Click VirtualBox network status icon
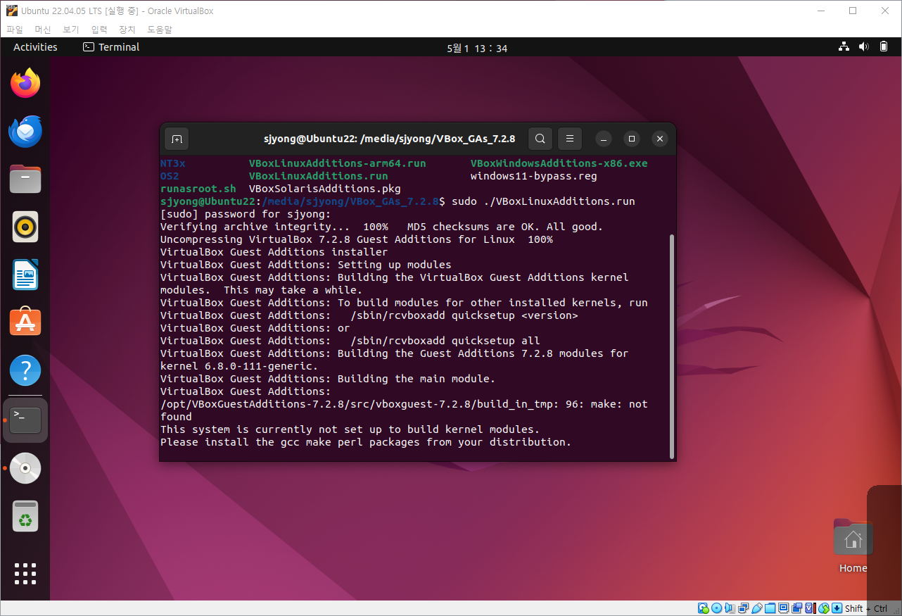 tap(744, 608)
